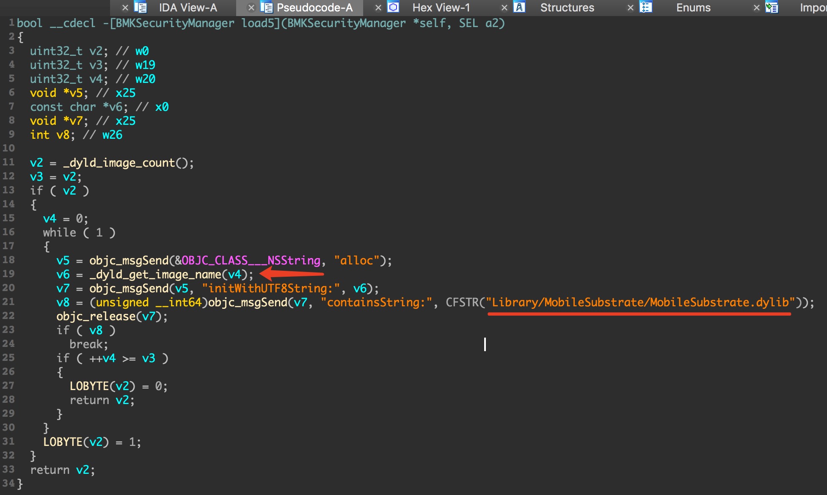Click the Hex View-1 tab icon
Screen dimensions: 827x495
[393, 7]
